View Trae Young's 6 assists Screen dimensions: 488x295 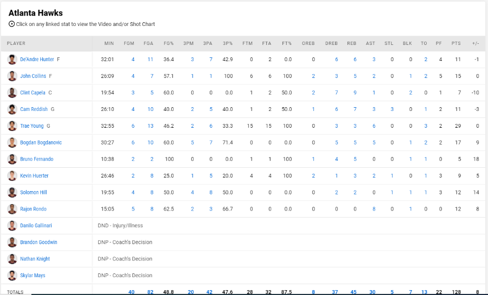pos(374,126)
